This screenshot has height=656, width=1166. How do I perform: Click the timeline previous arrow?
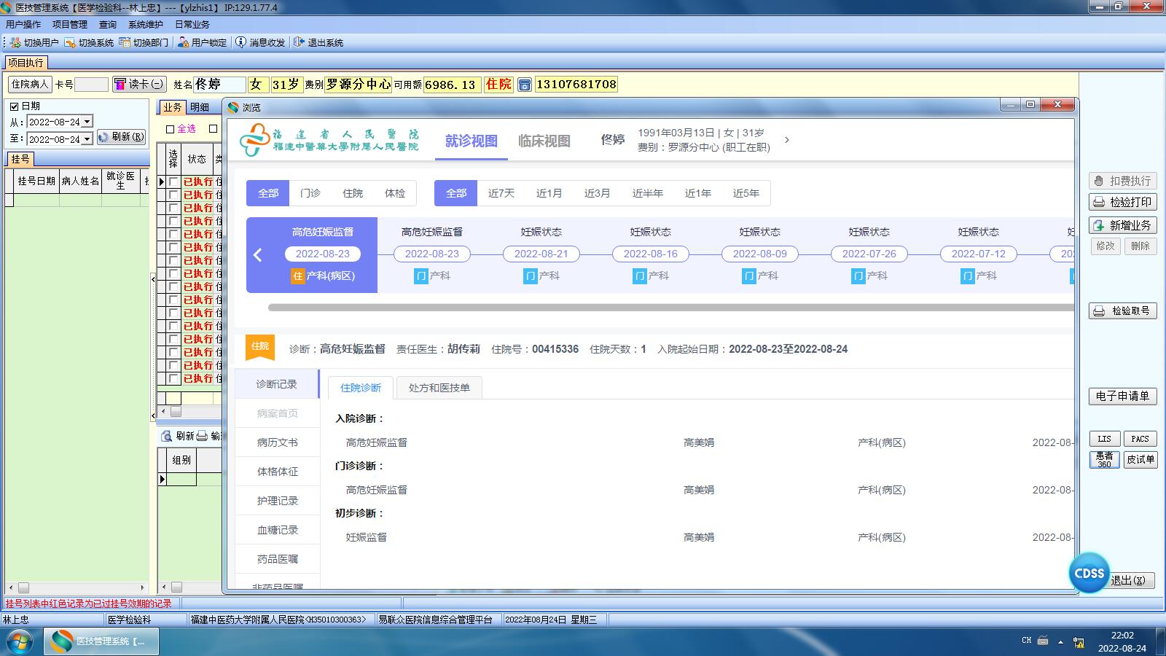[x=257, y=255]
